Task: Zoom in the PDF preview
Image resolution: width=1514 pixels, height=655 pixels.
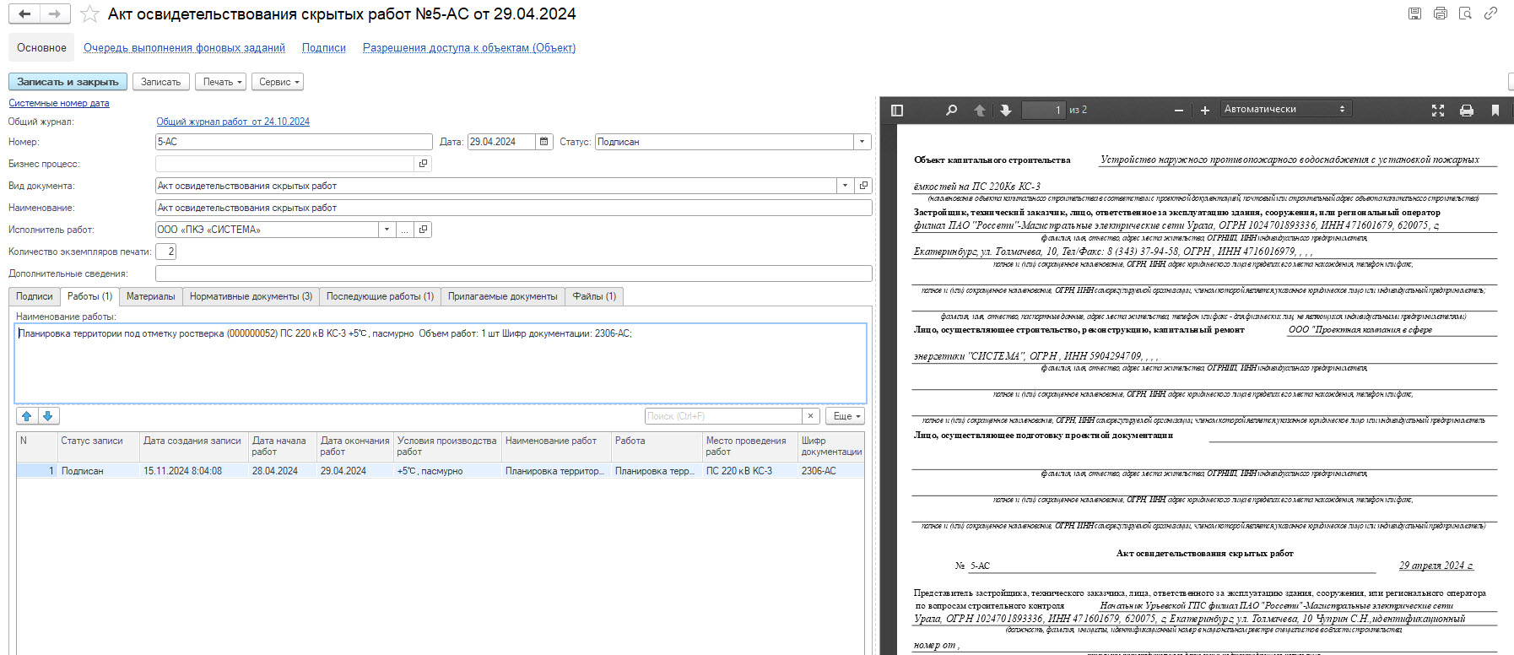Action: click(x=1204, y=110)
